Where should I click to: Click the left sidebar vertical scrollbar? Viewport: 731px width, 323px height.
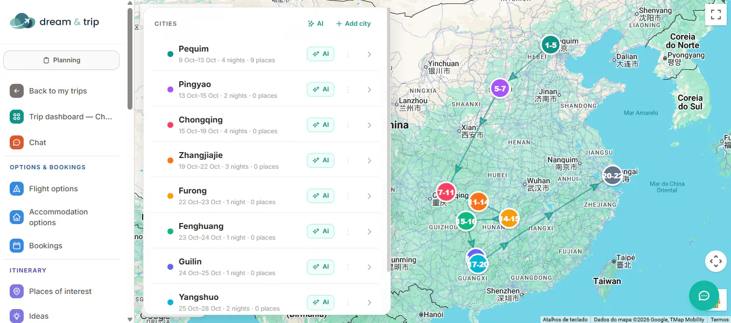130,59
